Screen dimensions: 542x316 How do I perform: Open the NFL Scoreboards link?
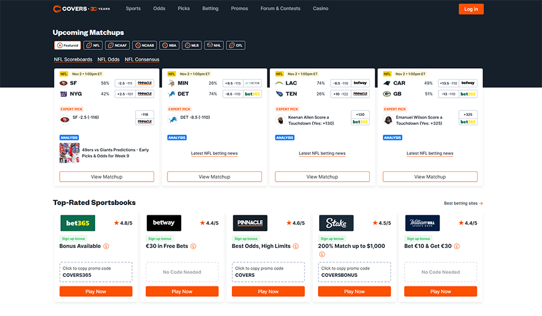[x=73, y=60]
